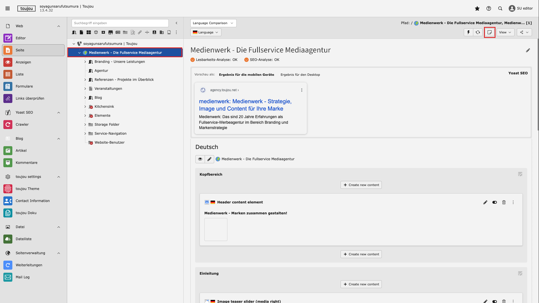Open the Editor module
Screen dimensions: 539x303
coord(33,38)
